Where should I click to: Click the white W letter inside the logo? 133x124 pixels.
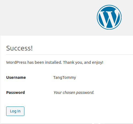point(109,18)
